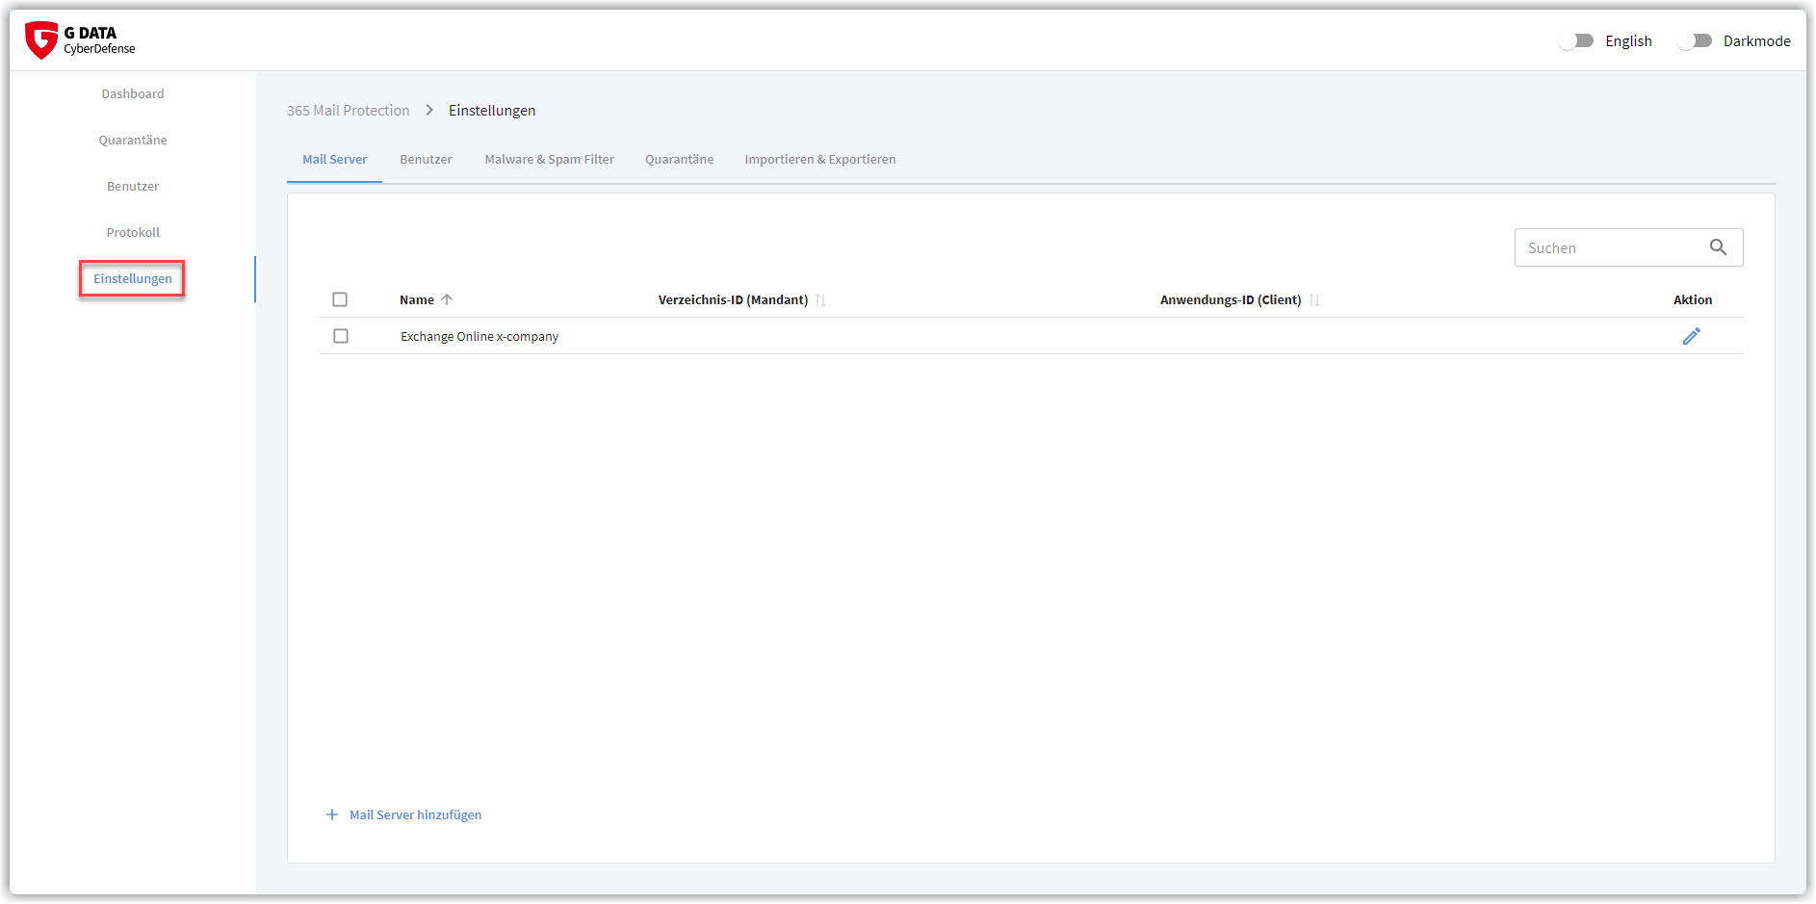Open the Importieren & Exportieren tab
The height and width of the screenshot is (904, 1816).
[x=819, y=160]
